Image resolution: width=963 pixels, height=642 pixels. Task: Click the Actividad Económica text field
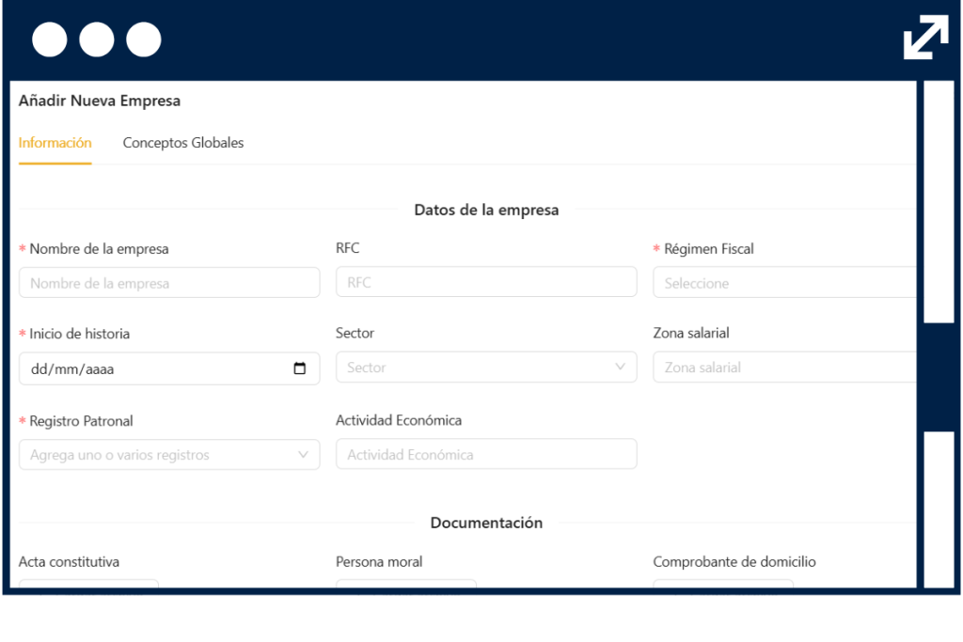486,454
